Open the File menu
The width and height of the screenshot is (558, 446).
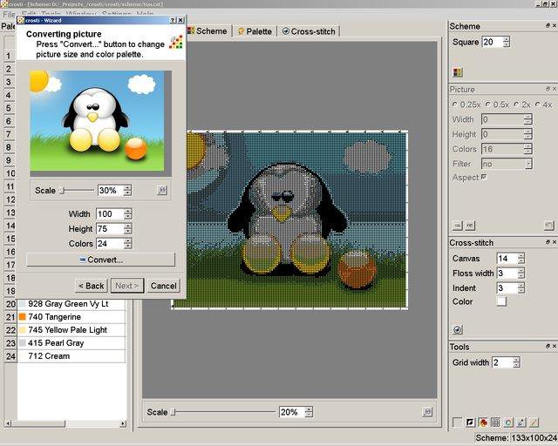click(x=9, y=15)
